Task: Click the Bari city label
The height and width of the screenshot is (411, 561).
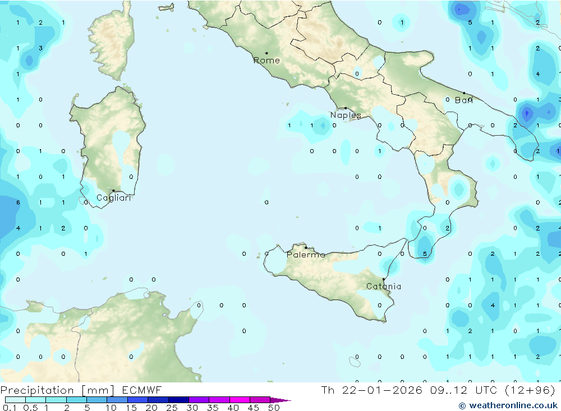Action: pos(464,100)
